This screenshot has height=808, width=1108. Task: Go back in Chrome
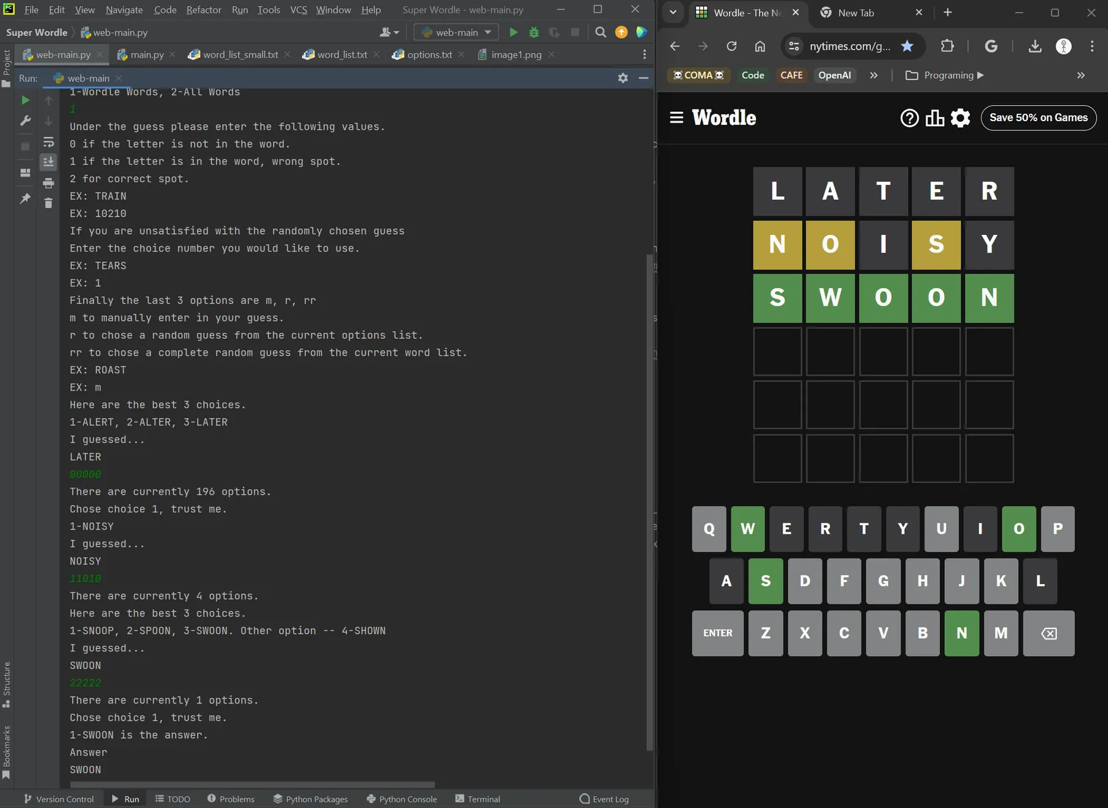(675, 46)
